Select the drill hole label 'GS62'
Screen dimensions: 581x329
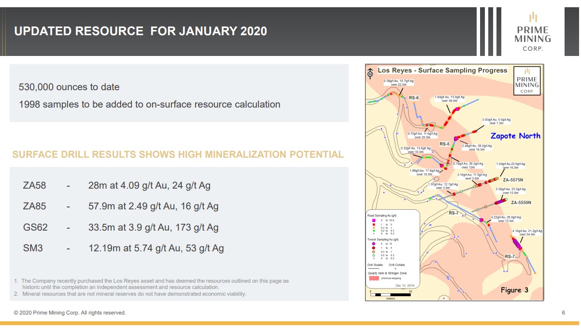35,228
